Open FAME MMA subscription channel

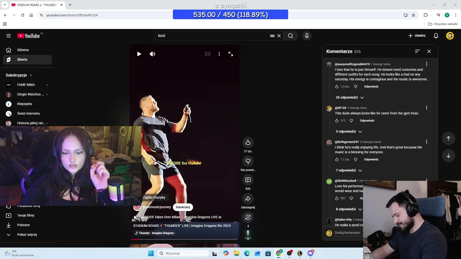[27, 85]
